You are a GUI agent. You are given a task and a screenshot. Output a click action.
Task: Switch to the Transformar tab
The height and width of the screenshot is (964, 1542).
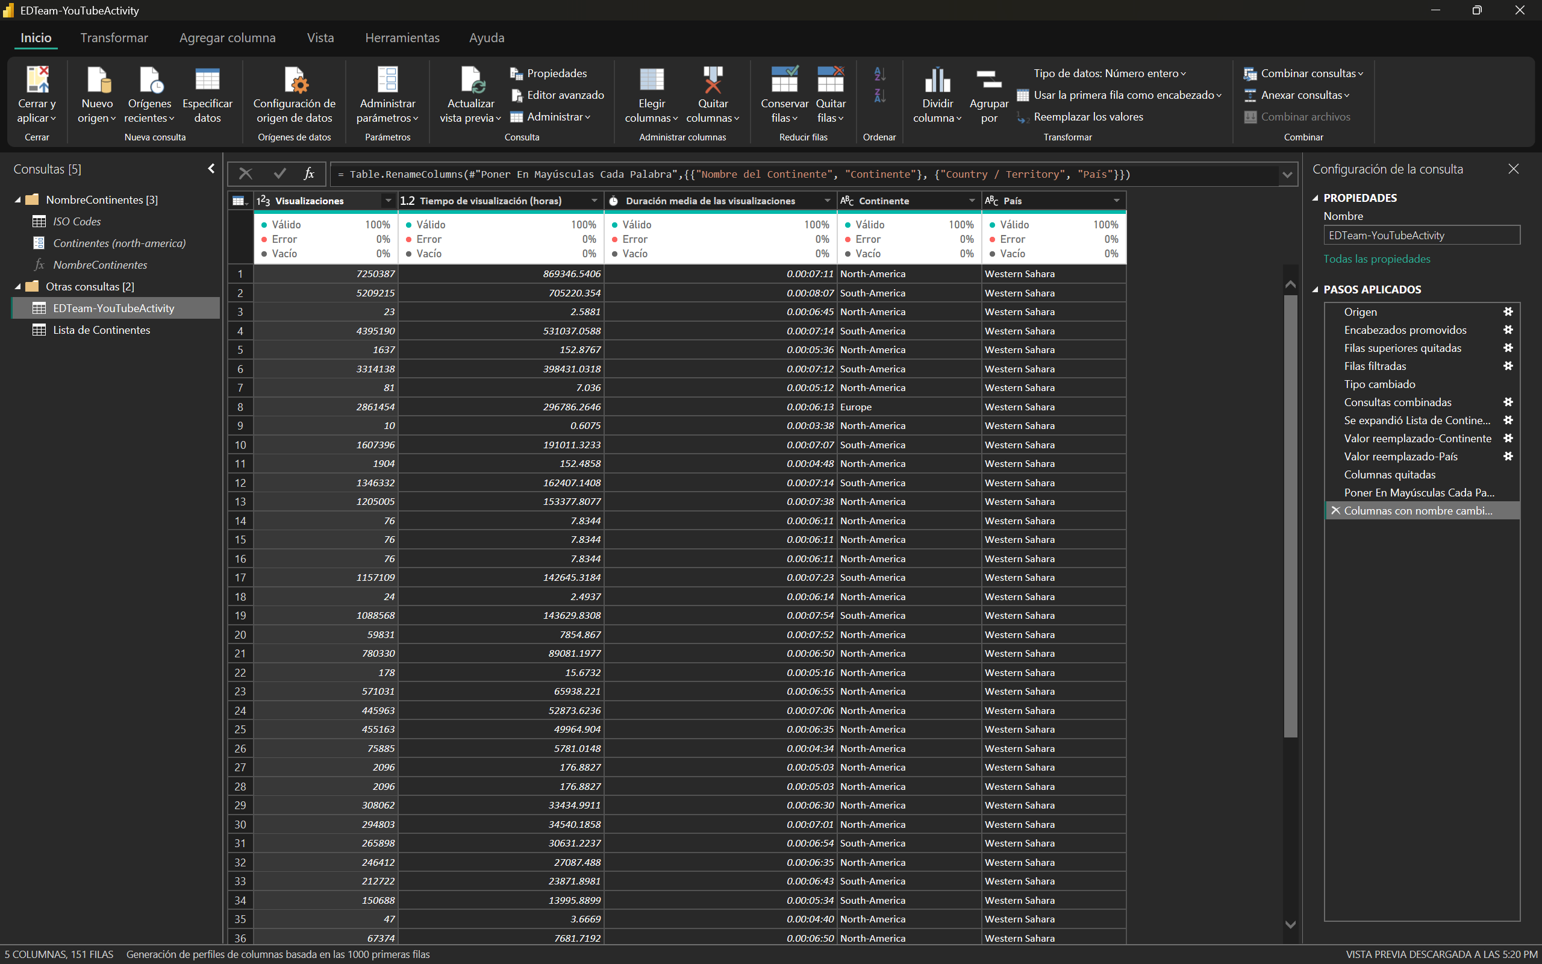[114, 37]
